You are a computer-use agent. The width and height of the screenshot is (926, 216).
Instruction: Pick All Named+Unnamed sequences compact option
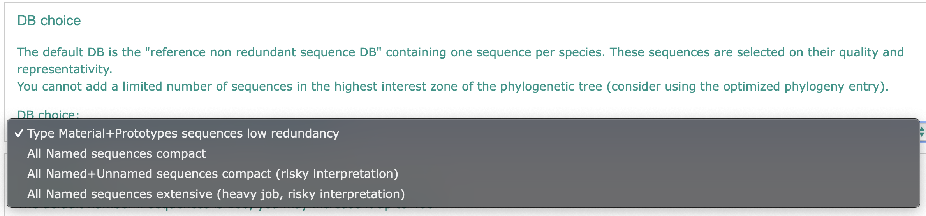tap(213, 174)
